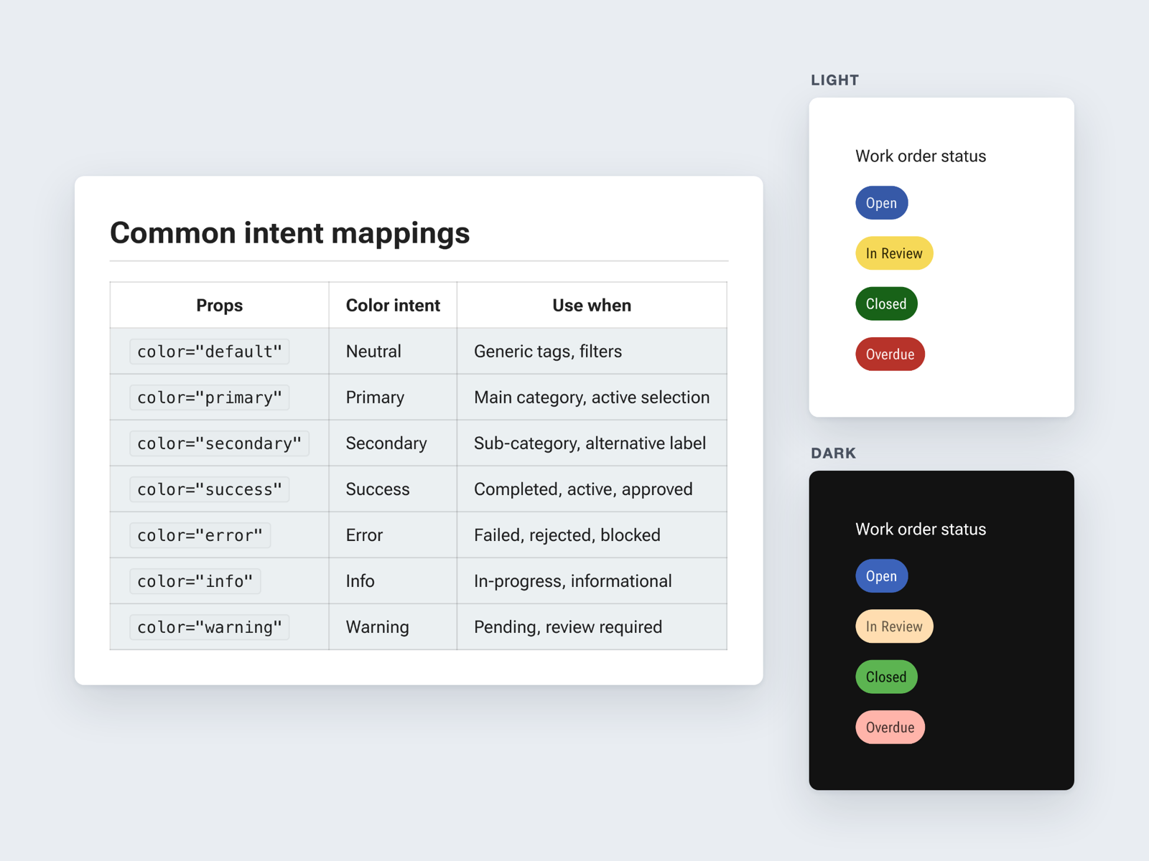Click the Success color intent cell
The height and width of the screenshot is (861, 1149).
[393, 489]
